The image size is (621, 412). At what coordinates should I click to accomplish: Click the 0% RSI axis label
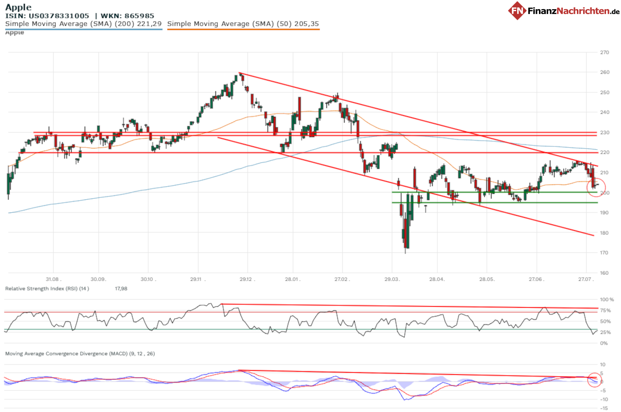click(605, 343)
